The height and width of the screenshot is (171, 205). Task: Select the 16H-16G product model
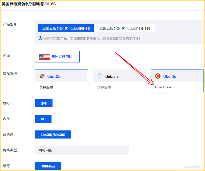[125, 28]
